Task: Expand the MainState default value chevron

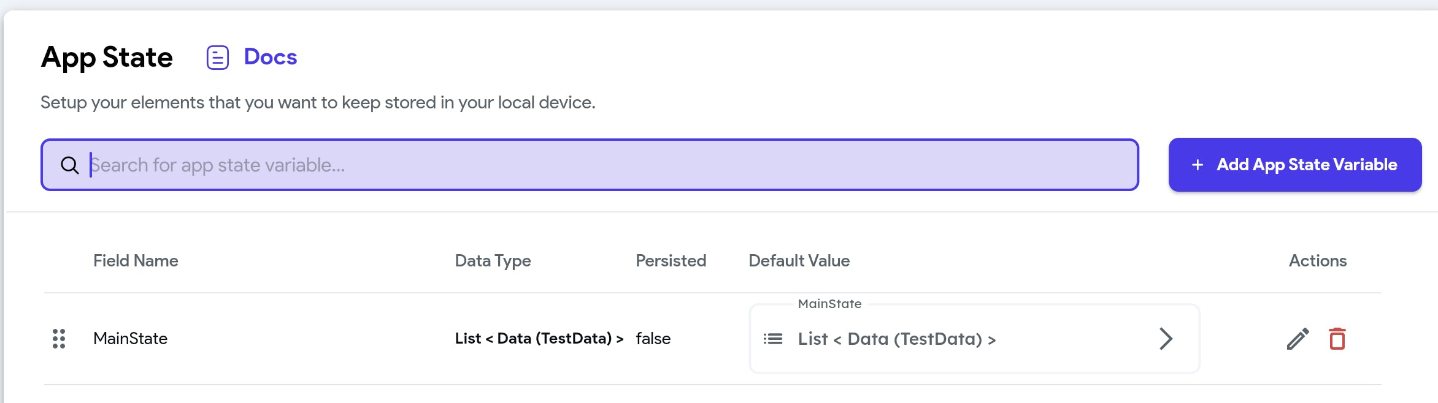Action: tap(1166, 339)
